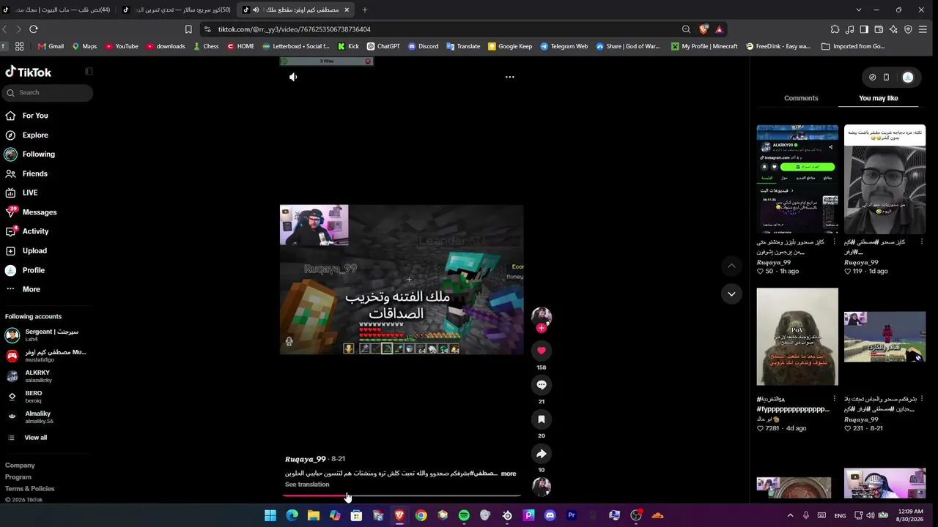938x527 pixels.
Task: Open the video's three-dot options menu
Action: point(509,77)
